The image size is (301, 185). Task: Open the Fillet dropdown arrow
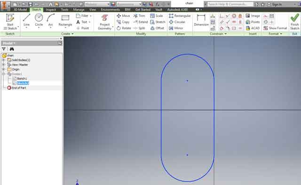[91, 16]
